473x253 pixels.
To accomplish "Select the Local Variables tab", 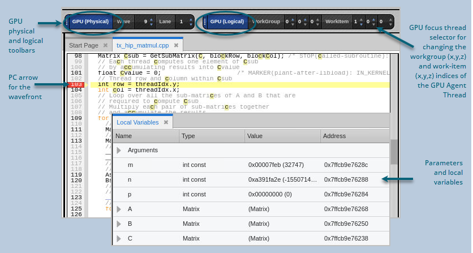I will pos(137,122).
